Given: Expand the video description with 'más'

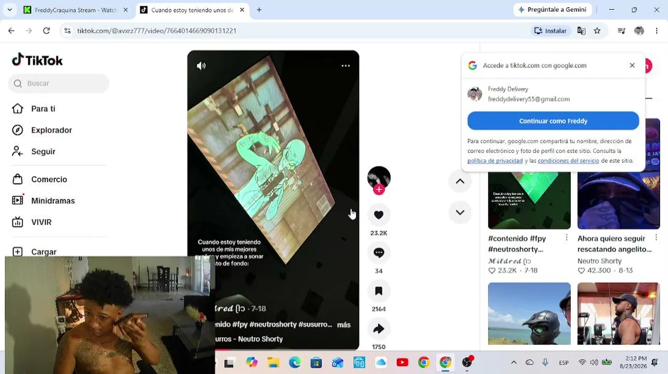Looking at the screenshot, I should tap(344, 325).
